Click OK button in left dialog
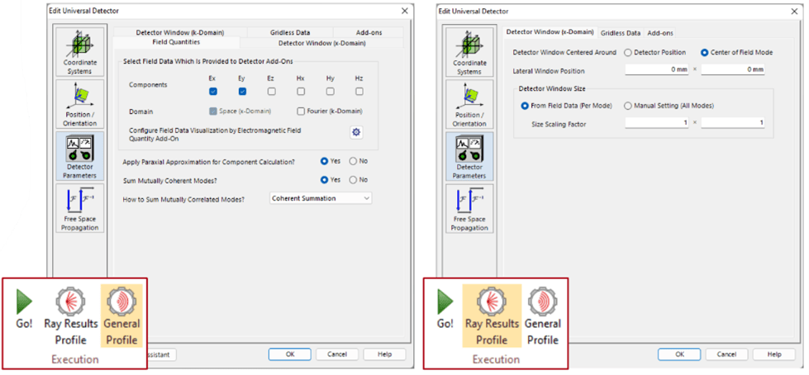 [x=290, y=354]
